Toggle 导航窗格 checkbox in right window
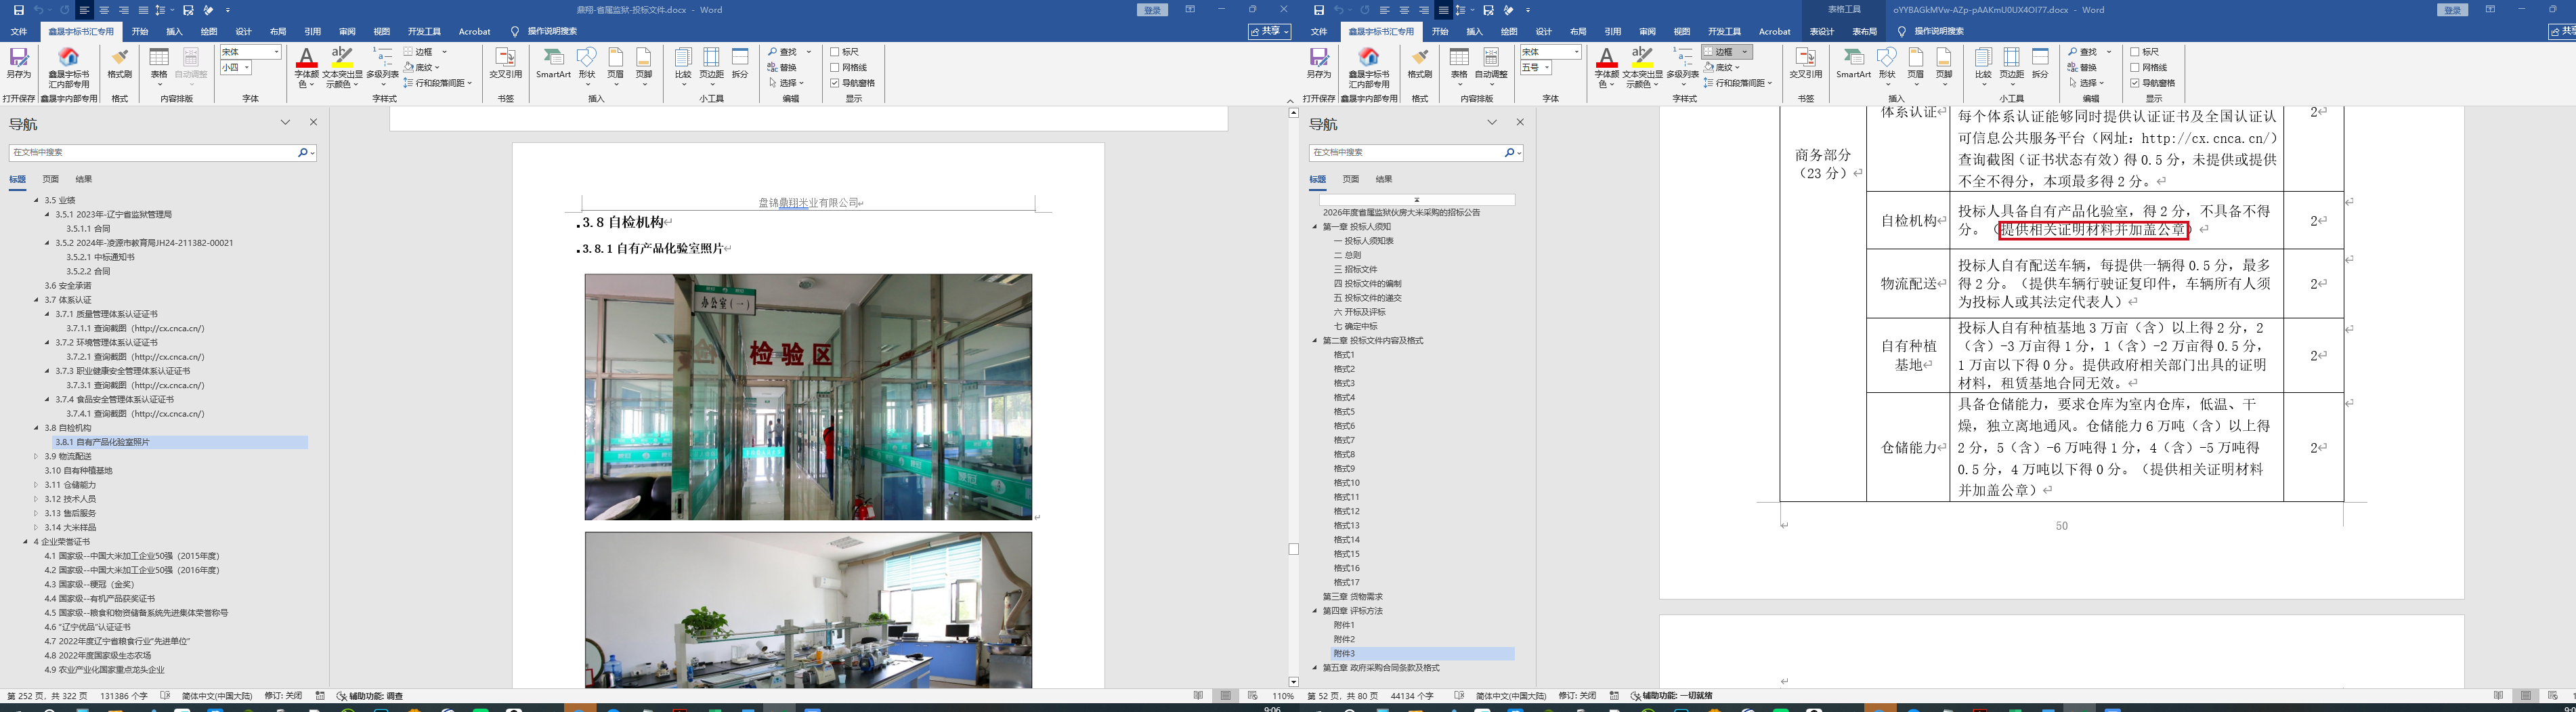This screenshot has width=2576, height=712. click(2134, 83)
